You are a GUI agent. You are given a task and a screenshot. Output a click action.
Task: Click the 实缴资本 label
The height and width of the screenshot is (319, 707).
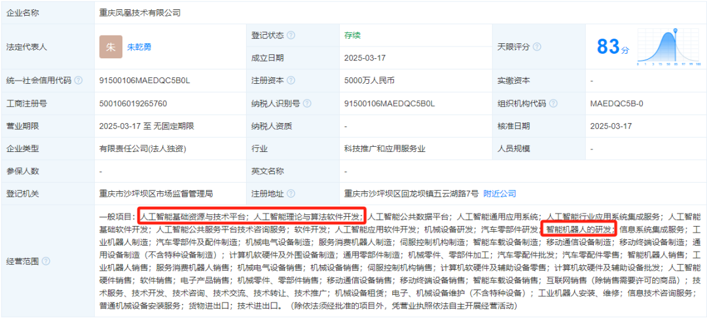[513, 81]
